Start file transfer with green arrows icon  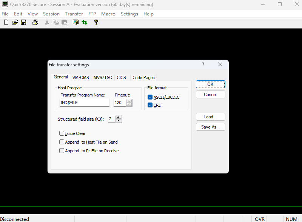coord(85,22)
